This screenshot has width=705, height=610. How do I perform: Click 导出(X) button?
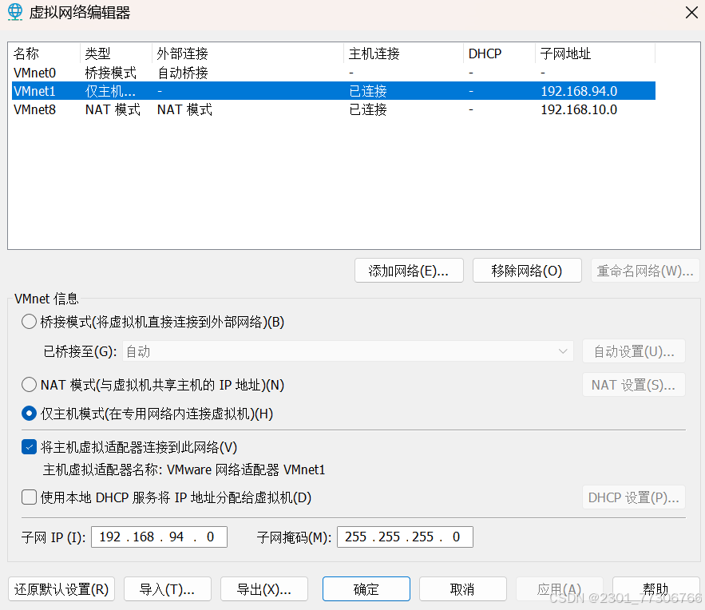tap(264, 589)
